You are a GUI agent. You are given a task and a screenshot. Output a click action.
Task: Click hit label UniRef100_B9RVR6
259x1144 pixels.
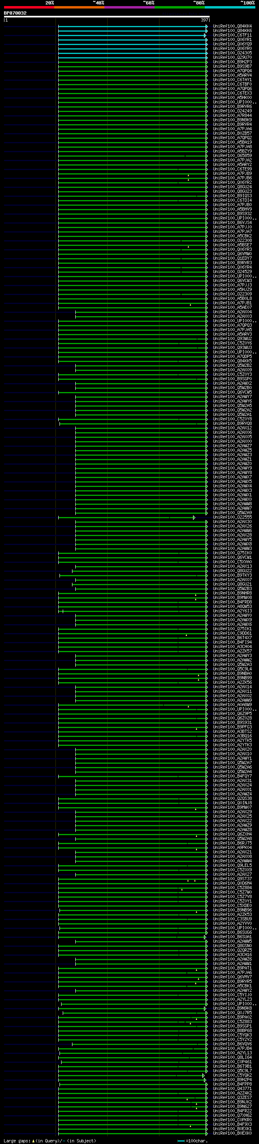coord(232,107)
